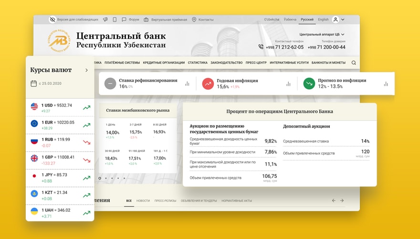Screen dimensions: 420x239
Task: Click the megaphone icon in top bar
Action: (x=105, y=20)
